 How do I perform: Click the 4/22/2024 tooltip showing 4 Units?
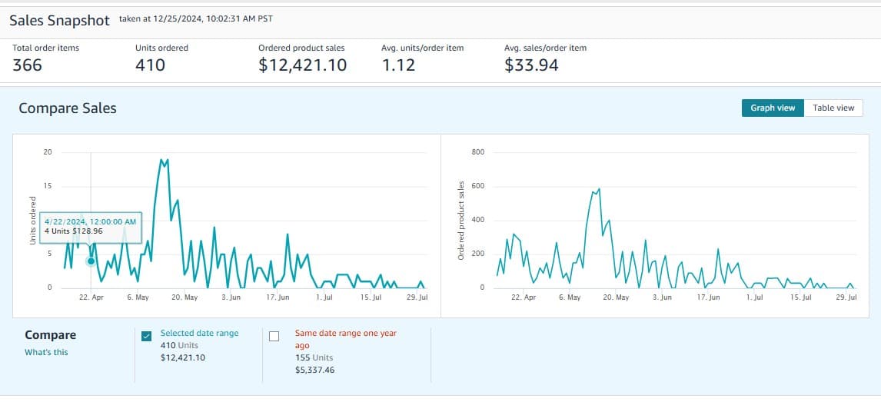click(91, 226)
